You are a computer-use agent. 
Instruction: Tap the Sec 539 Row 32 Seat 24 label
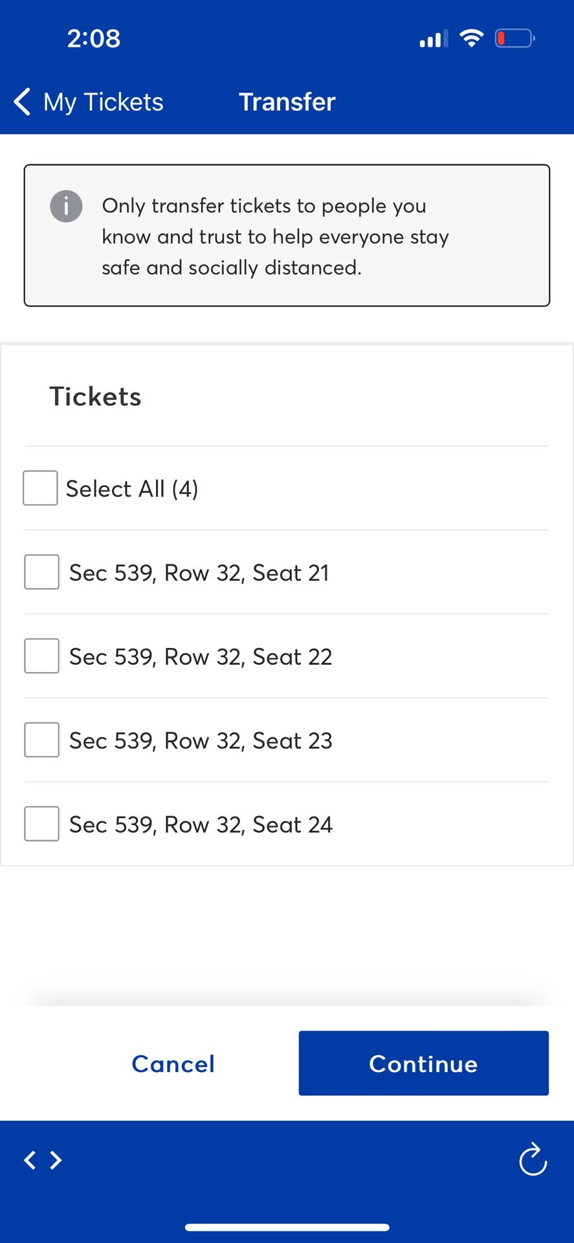click(201, 824)
